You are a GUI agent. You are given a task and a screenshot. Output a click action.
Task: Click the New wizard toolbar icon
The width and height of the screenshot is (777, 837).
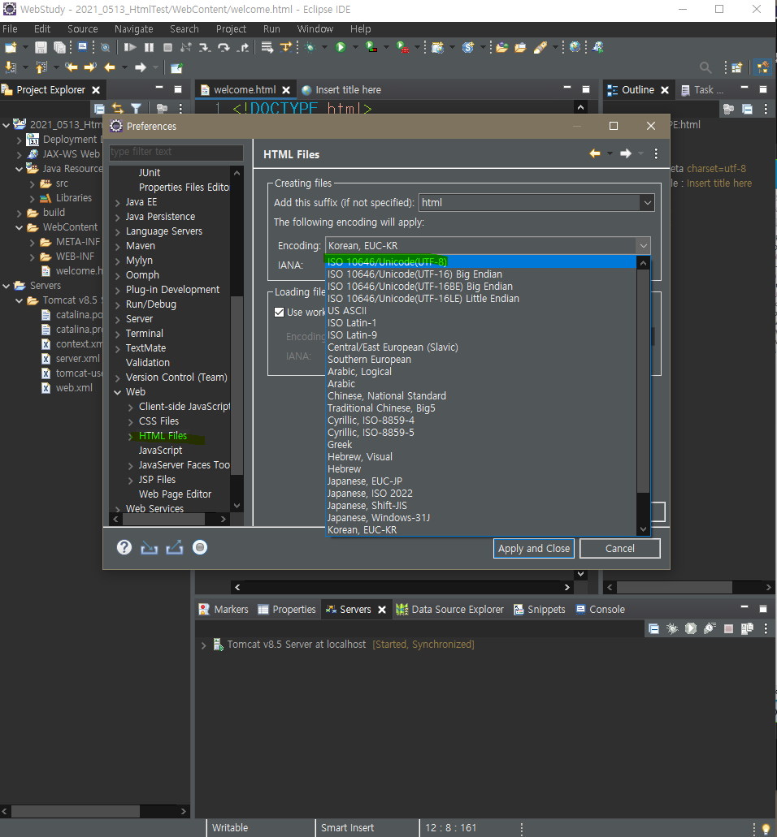click(x=10, y=48)
